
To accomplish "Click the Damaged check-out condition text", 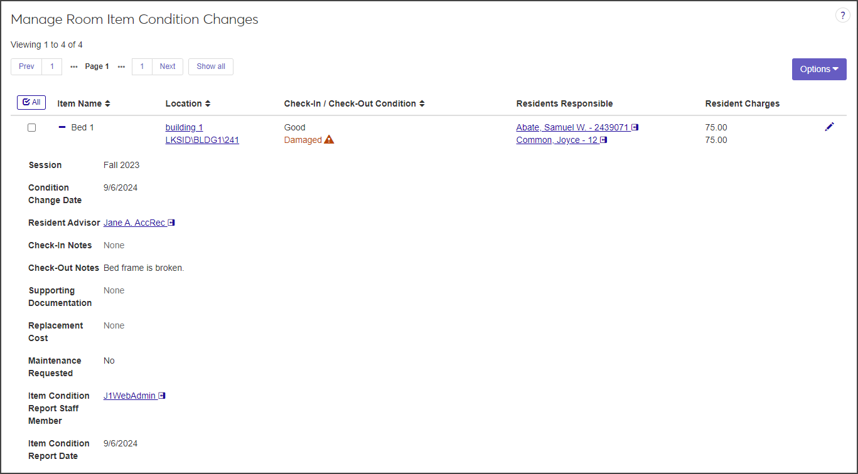I will [303, 140].
